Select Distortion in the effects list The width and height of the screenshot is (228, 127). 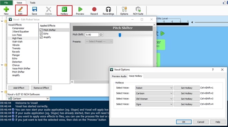click(17, 62)
